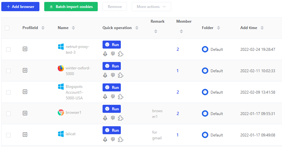Viewport: 282px width, 147px height.
Task: Select the checkbox for the browser1 row
Action: tap(8, 114)
